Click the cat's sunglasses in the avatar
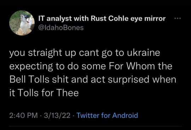 pyautogui.click(x=25, y=16)
